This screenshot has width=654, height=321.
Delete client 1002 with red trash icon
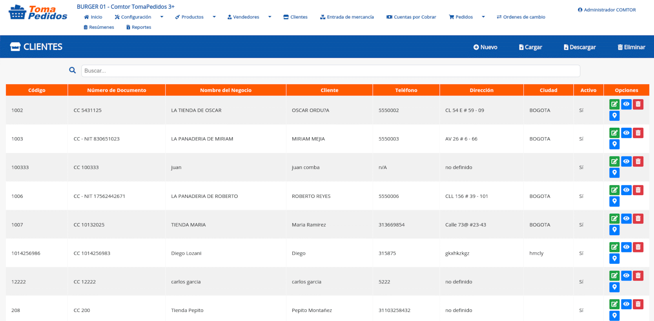click(x=638, y=104)
